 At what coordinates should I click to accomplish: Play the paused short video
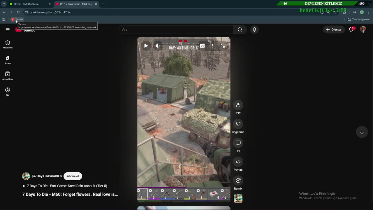click(146, 45)
